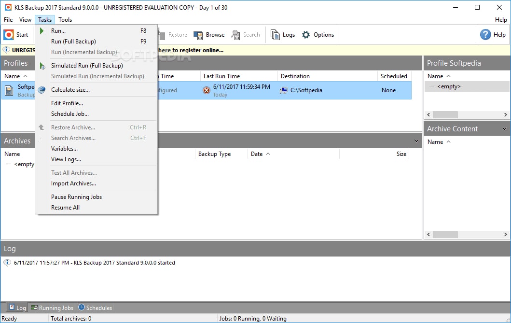Choose Simulated Run (Full Backup)

click(x=87, y=66)
